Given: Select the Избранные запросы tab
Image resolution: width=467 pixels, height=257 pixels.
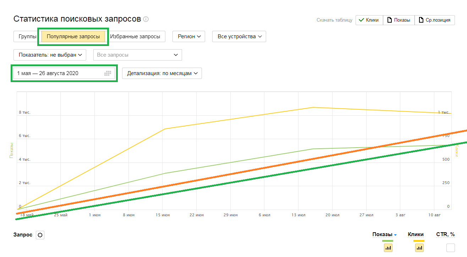Looking at the screenshot, I should point(135,36).
